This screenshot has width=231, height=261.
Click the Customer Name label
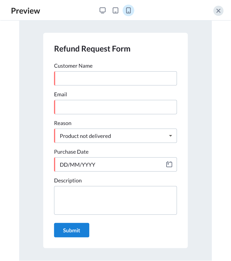(x=73, y=66)
